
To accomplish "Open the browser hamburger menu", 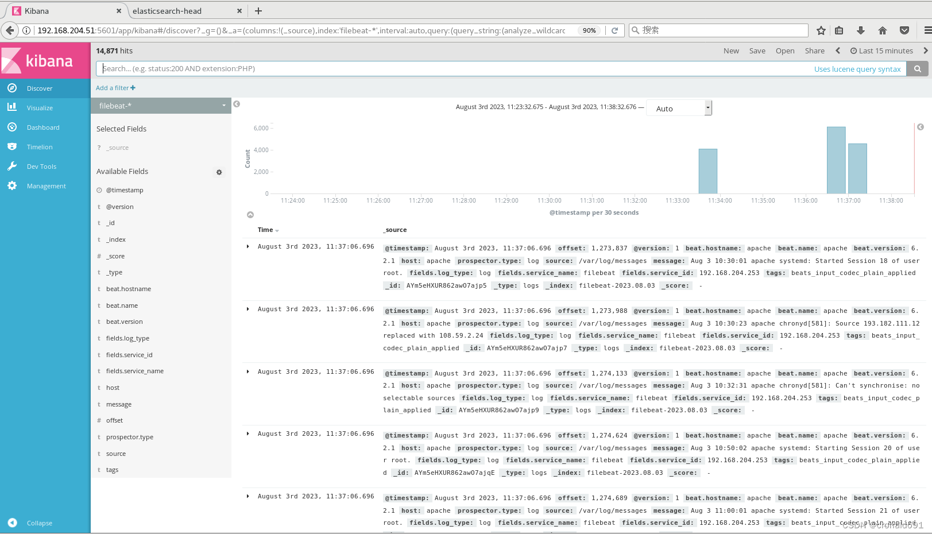I will coord(927,30).
